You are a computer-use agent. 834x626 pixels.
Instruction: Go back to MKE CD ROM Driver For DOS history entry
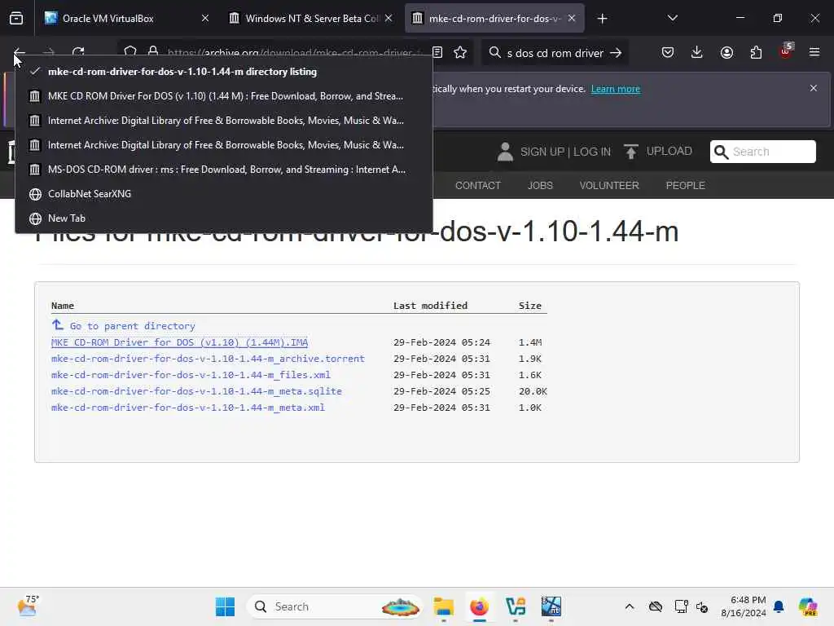223,96
